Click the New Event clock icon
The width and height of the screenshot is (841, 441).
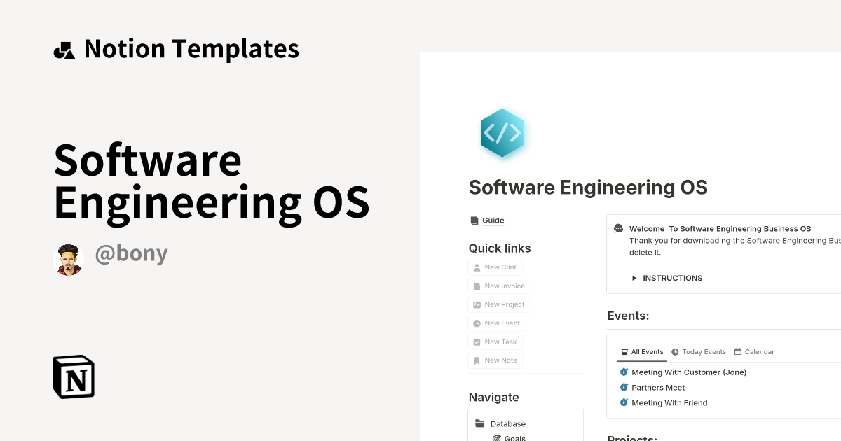(x=476, y=323)
